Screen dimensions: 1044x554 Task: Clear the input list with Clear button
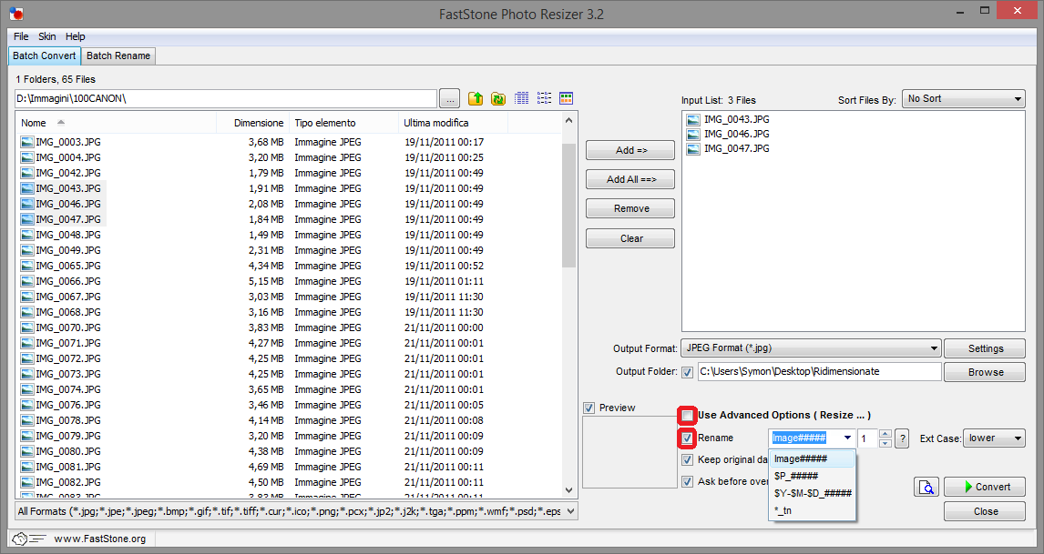point(630,238)
